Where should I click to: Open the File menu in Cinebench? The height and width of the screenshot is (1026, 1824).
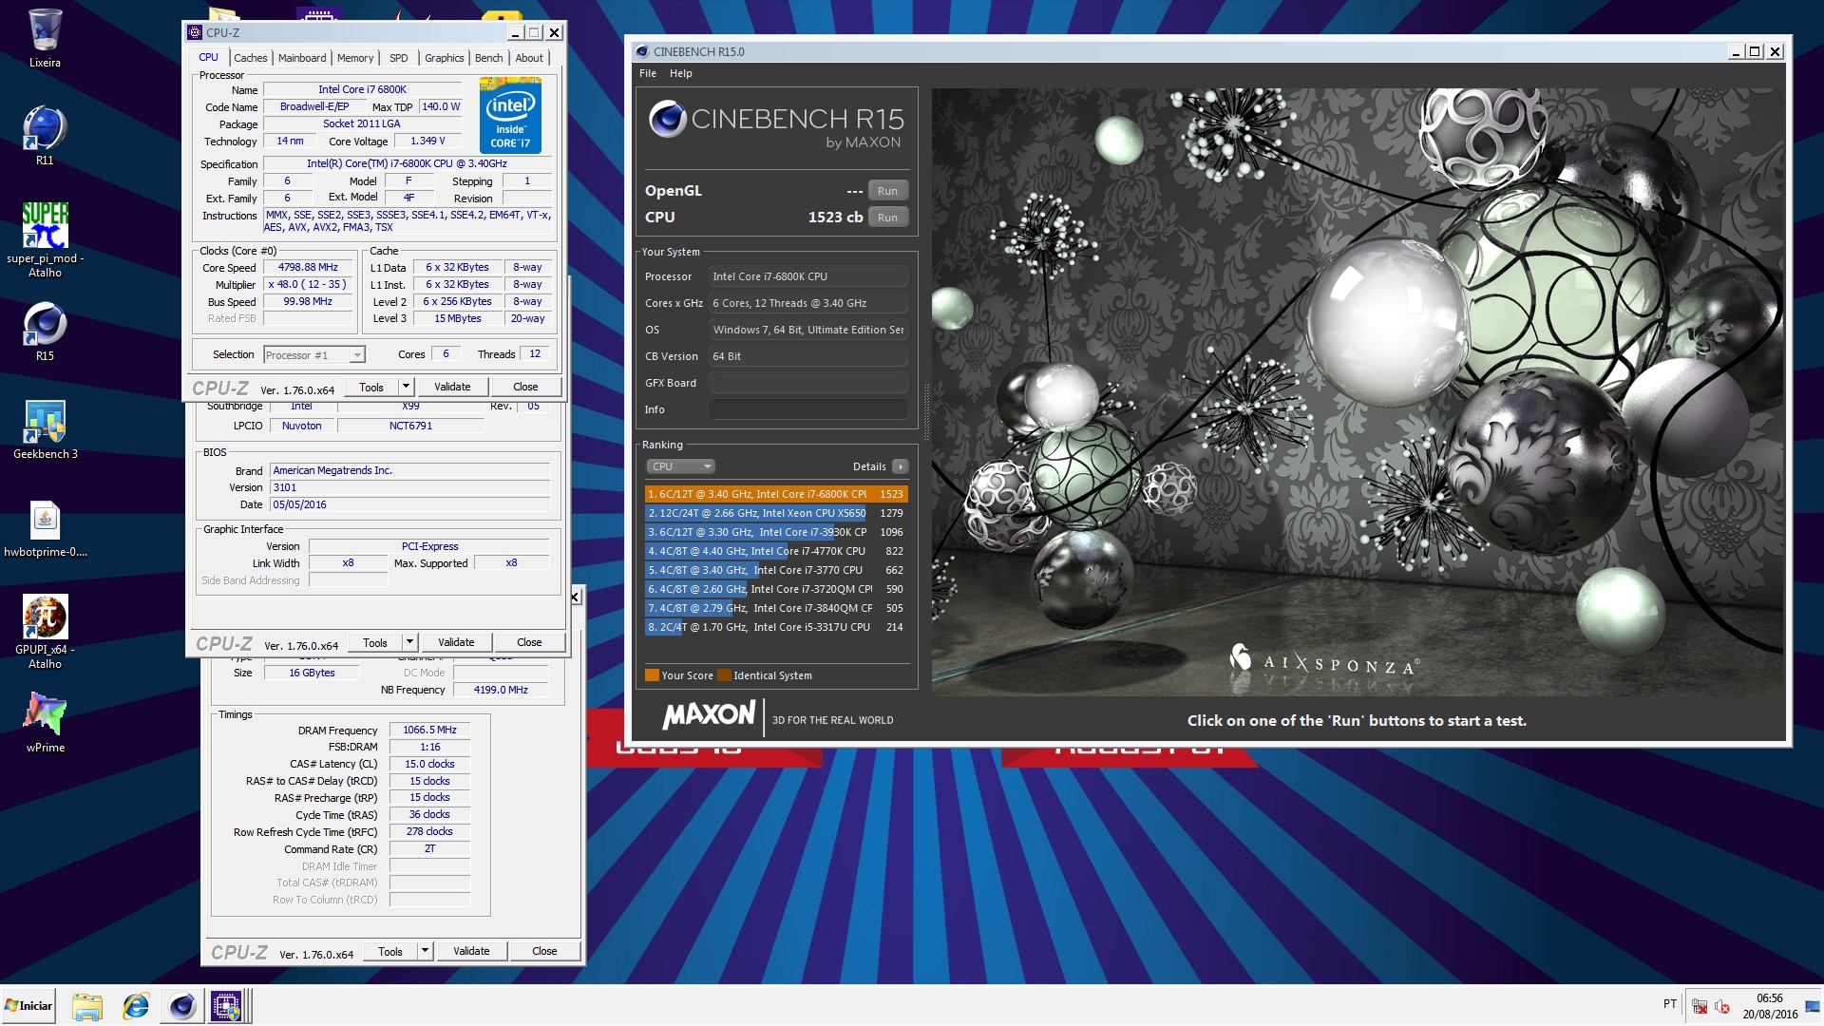pyautogui.click(x=648, y=73)
